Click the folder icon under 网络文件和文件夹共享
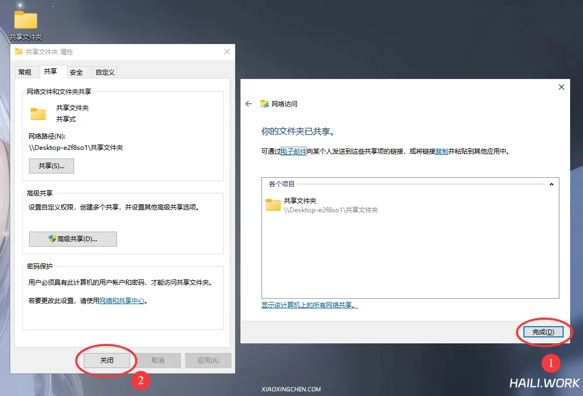 pyautogui.click(x=38, y=113)
